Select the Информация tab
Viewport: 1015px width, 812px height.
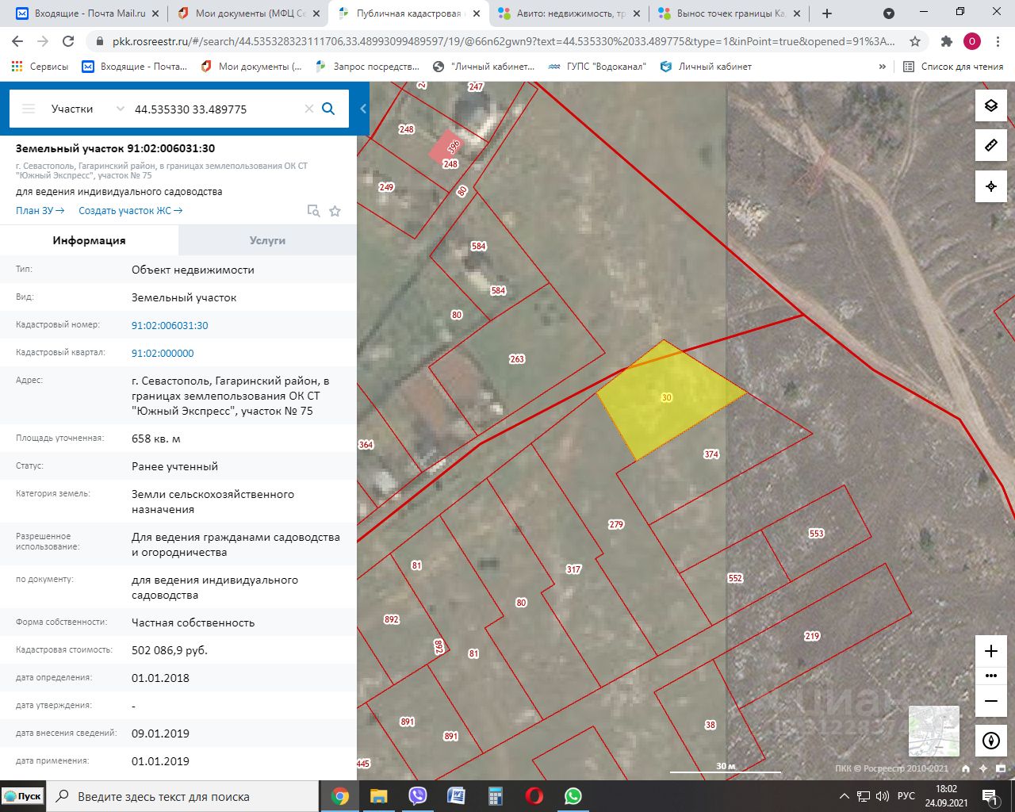click(89, 240)
